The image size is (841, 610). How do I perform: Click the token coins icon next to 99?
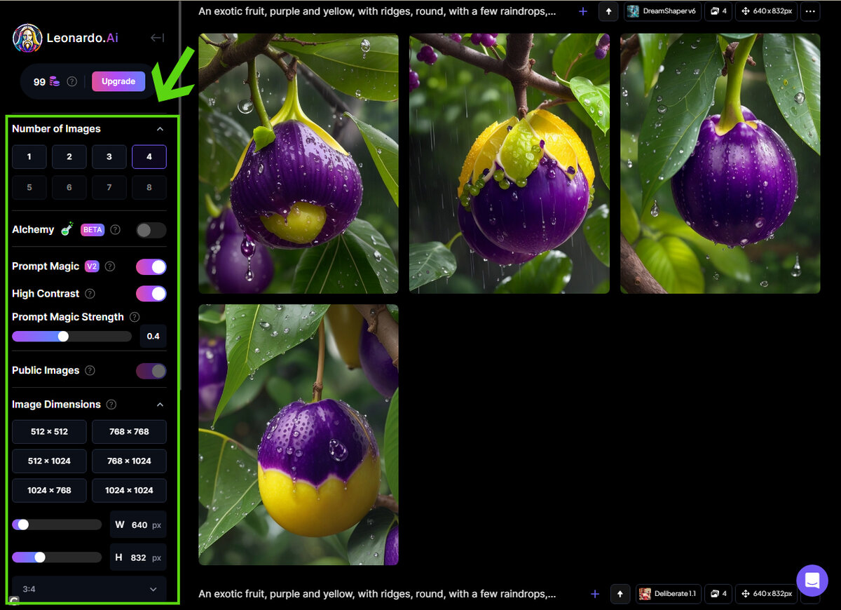coord(54,81)
